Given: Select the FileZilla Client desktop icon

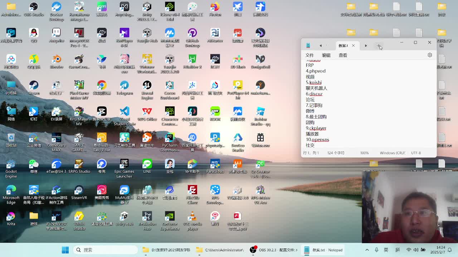Looking at the screenshot, I should (192, 195).
